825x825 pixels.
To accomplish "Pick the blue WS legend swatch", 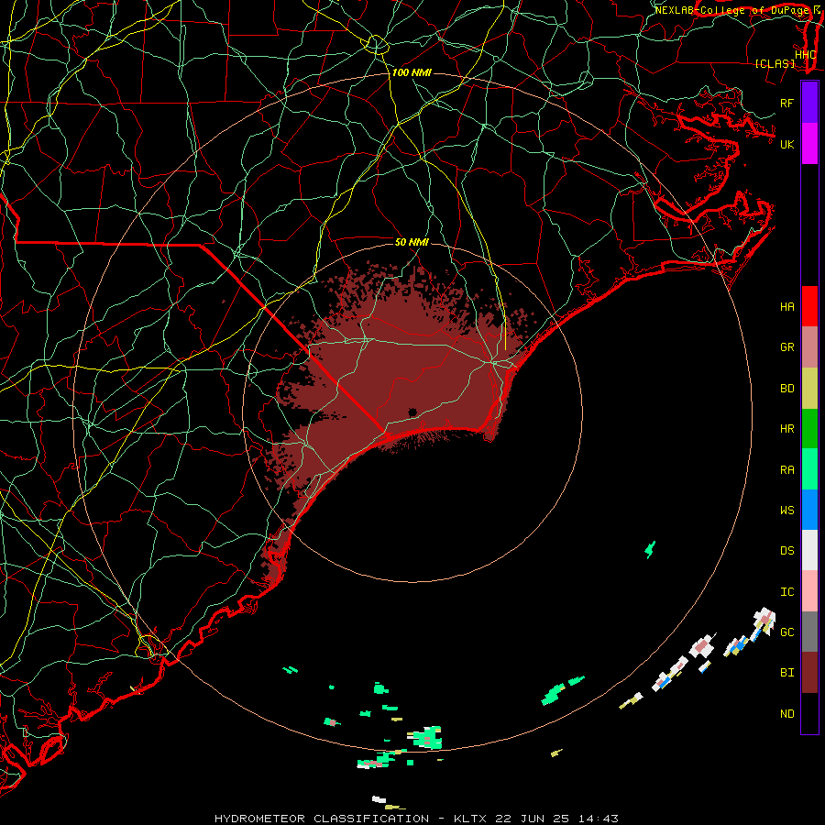I will [x=809, y=510].
